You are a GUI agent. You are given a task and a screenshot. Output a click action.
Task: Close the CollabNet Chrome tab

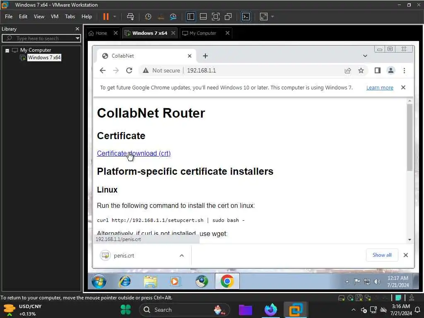click(x=190, y=56)
